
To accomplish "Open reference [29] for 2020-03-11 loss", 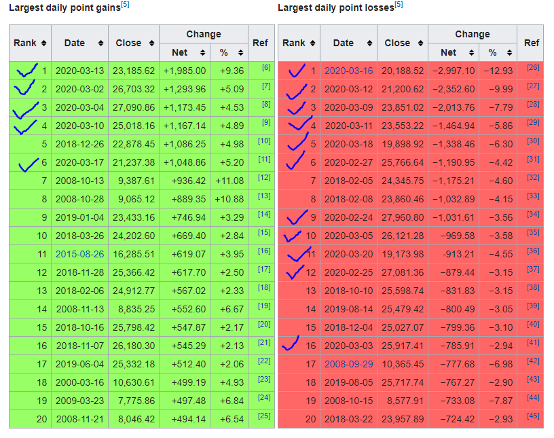I will [x=533, y=123].
